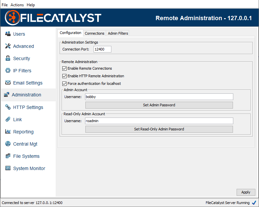Viewport: 259px width, 207px height.
Task: Click the HTTP Settings chain icon
Action: click(x=8, y=107)
